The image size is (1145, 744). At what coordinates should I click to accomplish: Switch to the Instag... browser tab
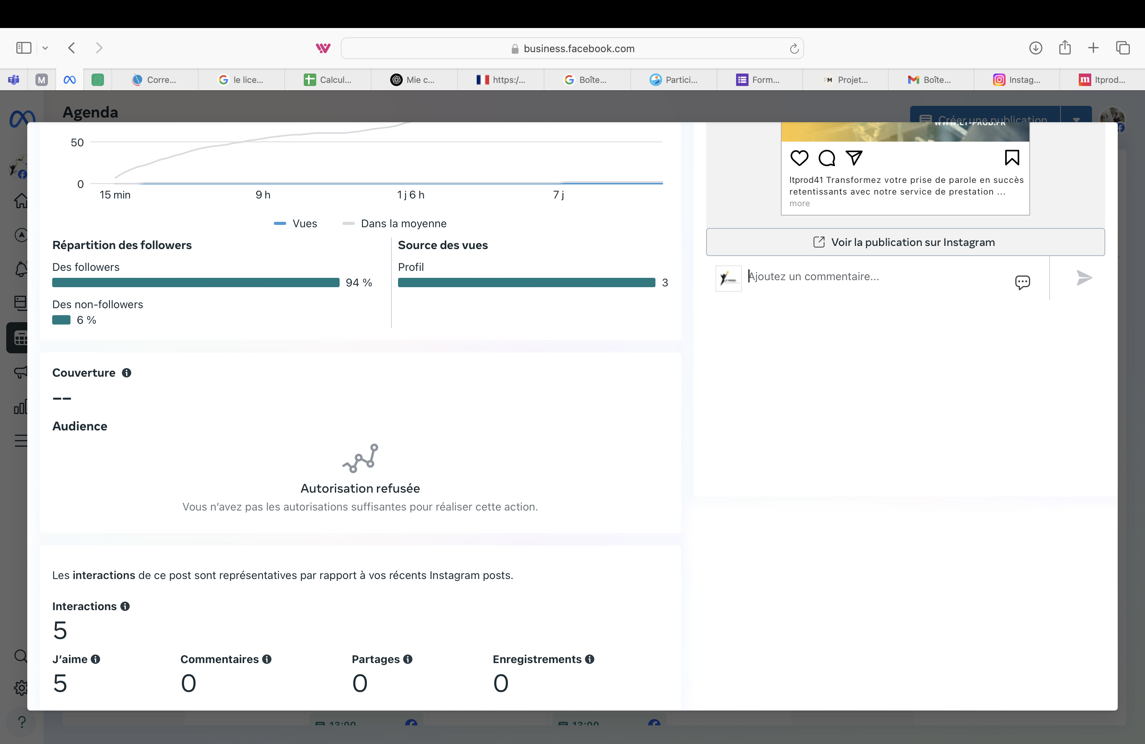coord(1016,80)
